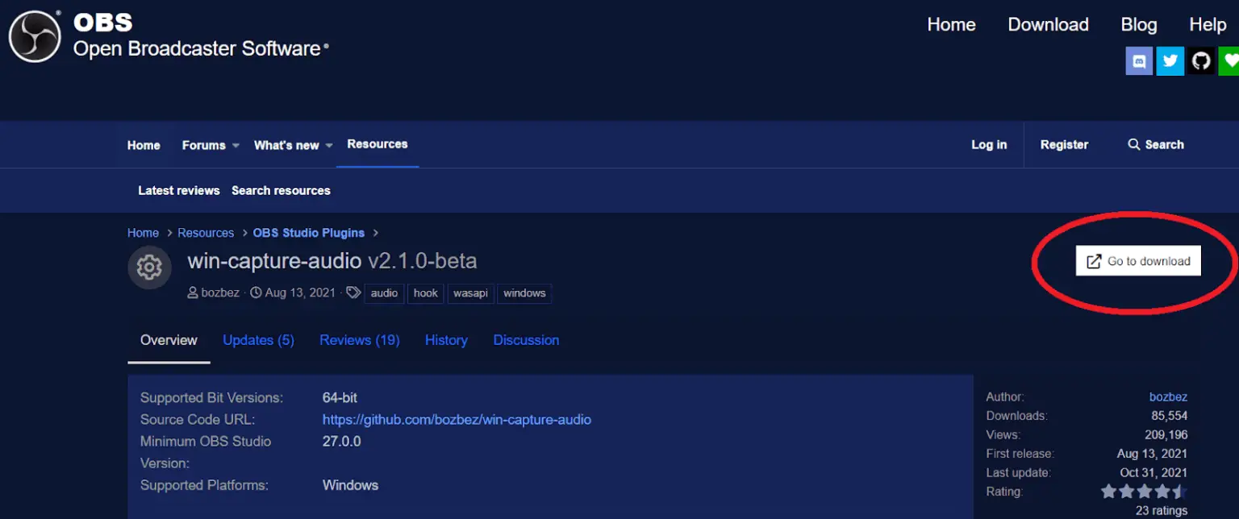Open the Discord community icon

[1139, 60]
